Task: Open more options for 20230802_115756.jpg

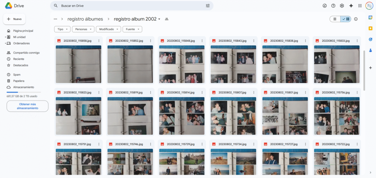Action: coord(357,92)
